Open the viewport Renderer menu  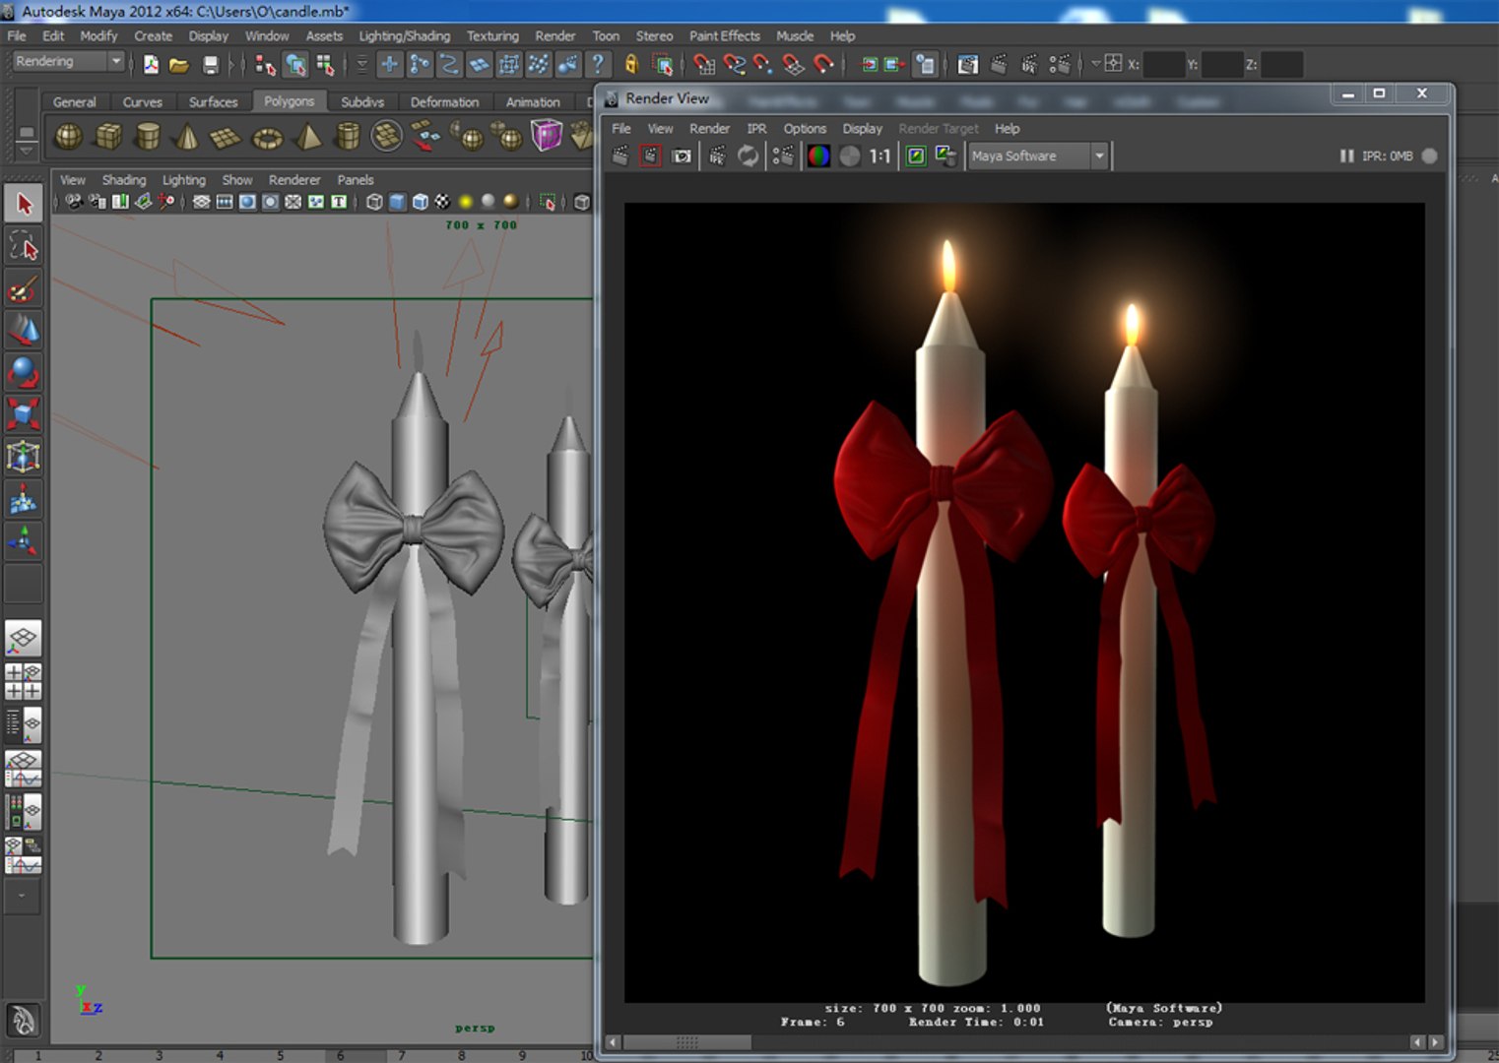coord(294,179)
